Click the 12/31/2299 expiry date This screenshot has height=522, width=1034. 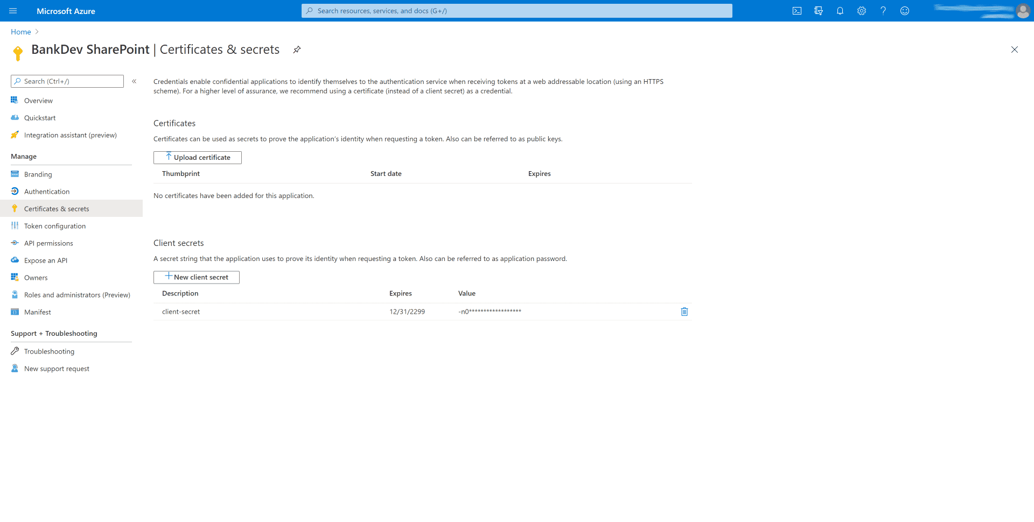pos(407,312)
